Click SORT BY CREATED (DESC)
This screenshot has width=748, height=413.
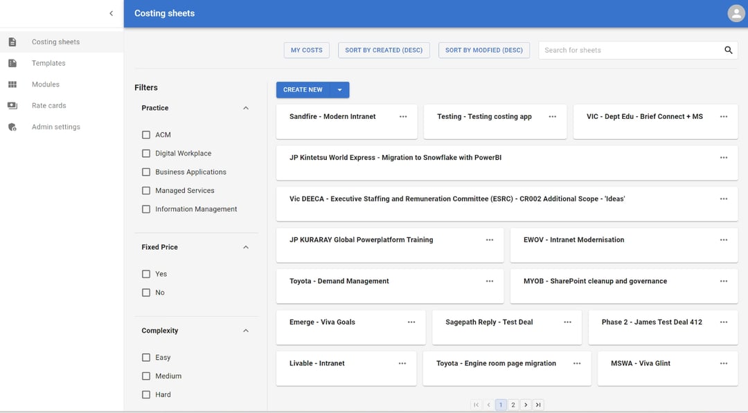pos(384,50)
